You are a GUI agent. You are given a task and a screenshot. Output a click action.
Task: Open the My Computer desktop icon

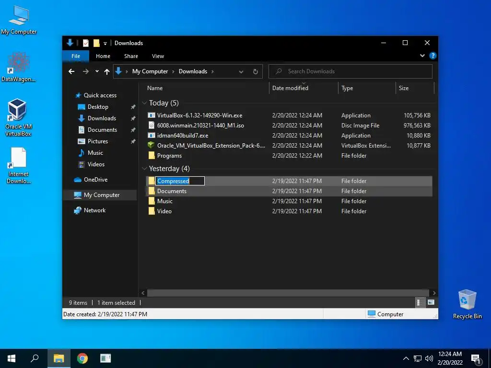point(19,20)
